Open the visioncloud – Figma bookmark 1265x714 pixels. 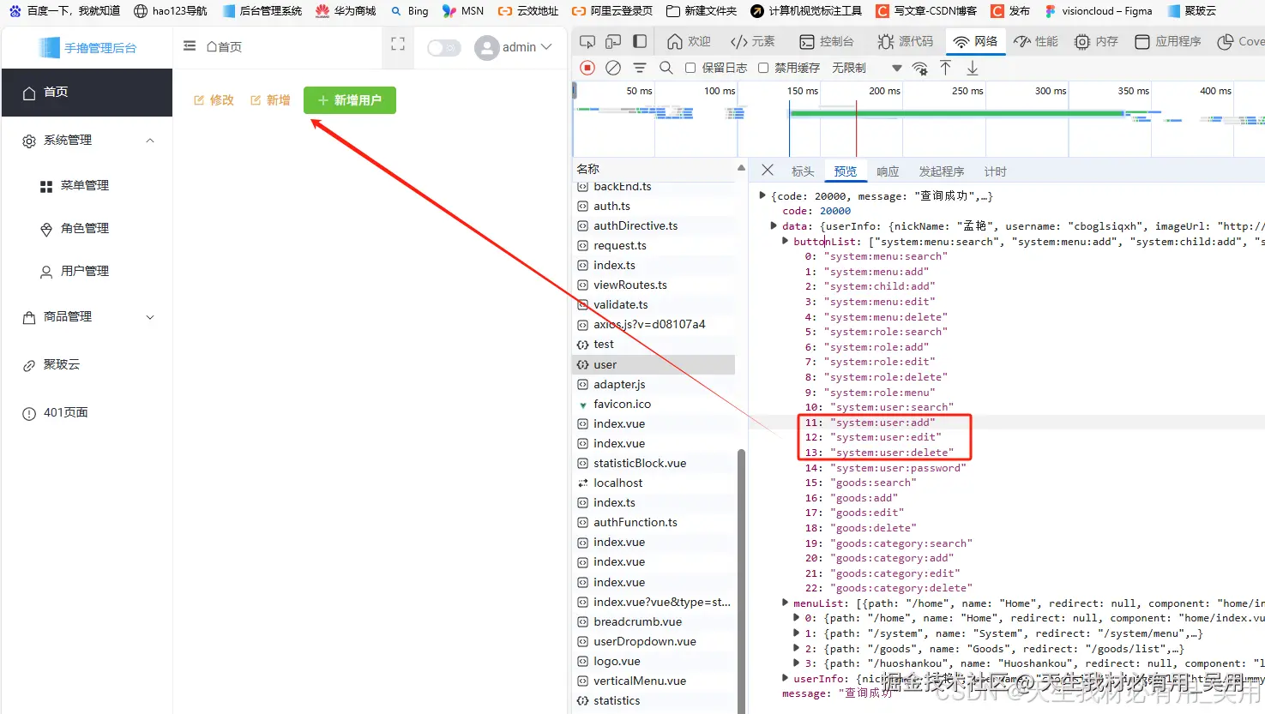[x=1098, y=11]
